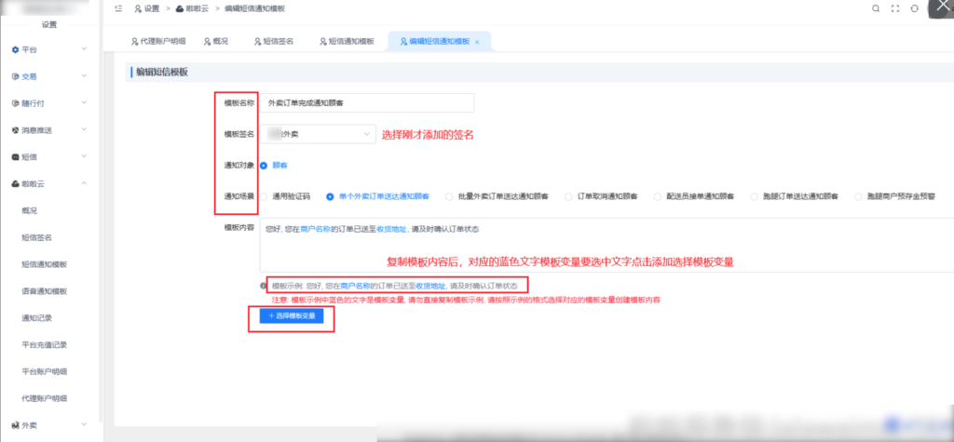Open 代理账户明细 in the sidebar
The height and width of the screenshot is (442, 954).
(x=45, y=398)
